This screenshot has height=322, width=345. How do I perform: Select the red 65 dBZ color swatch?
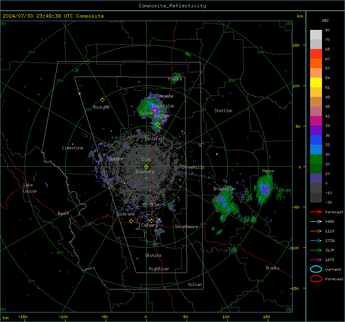tap(316, 54)
